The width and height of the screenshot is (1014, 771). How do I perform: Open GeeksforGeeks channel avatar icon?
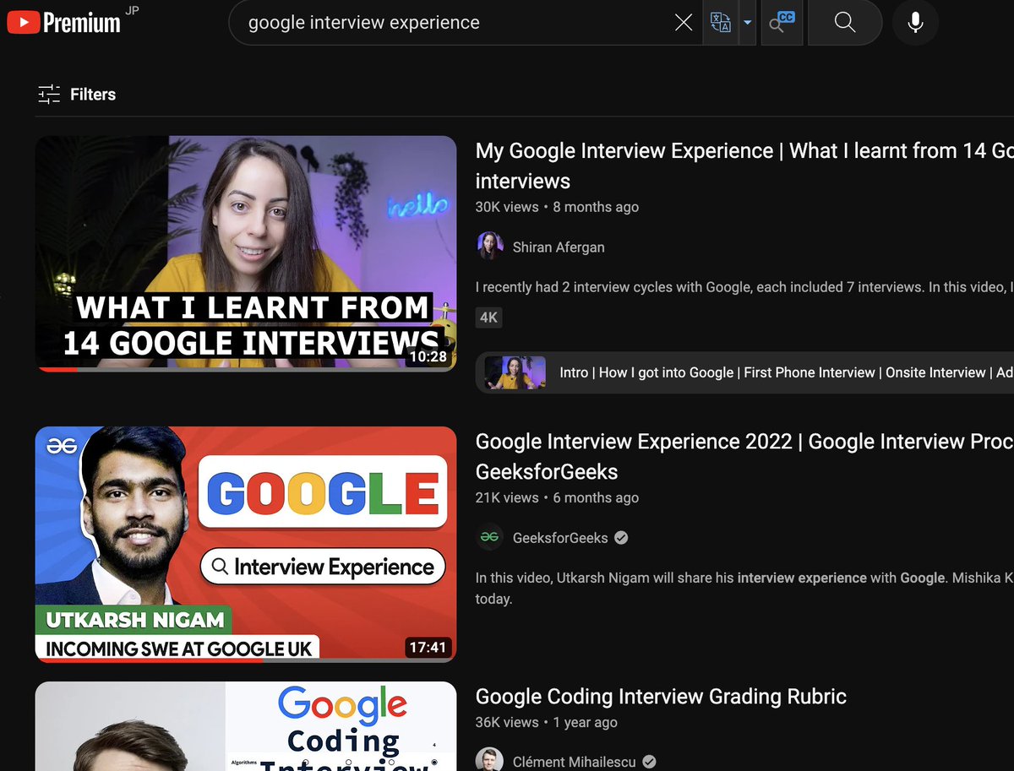click(x=490, y=537)
